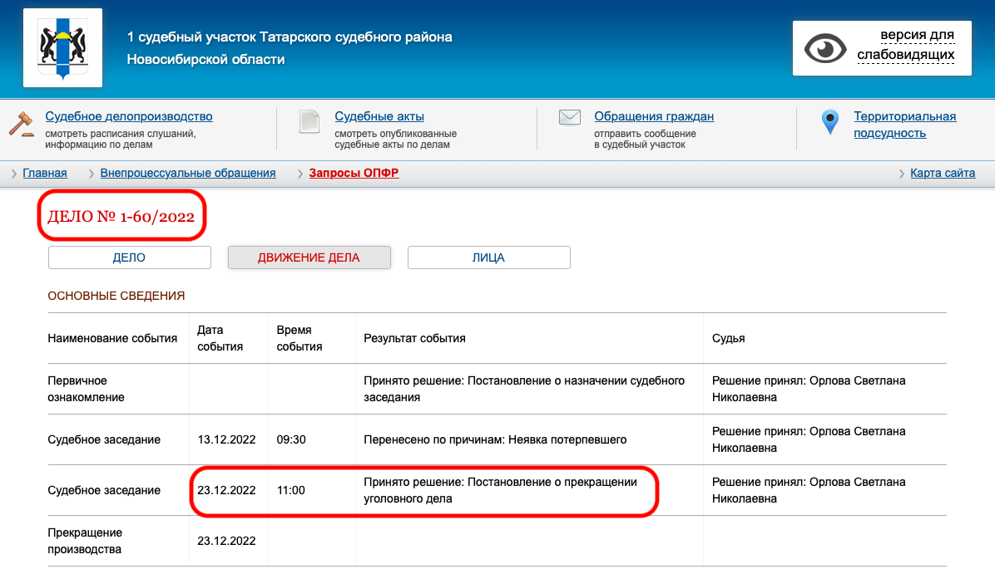Open the Судебные акты link
The height and width of the screenshot is (569, 995).
click(x=379, y=116)
